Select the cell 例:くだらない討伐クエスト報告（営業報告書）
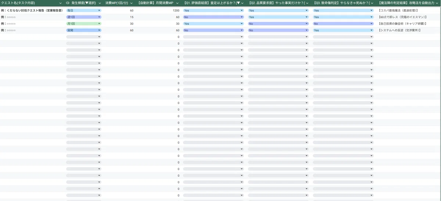 pos(32,10)
